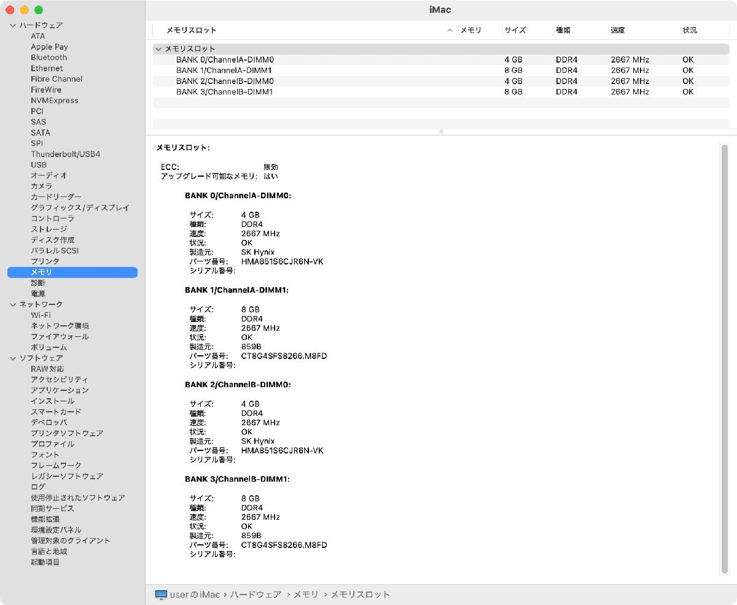737x605 pixels.
Task: Click the iMac computer icon in path bar
Action: pos(161,595)
